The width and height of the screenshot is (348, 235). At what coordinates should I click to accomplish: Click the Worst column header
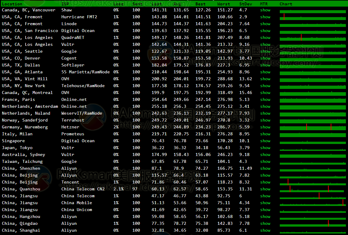tap(224, 4)
